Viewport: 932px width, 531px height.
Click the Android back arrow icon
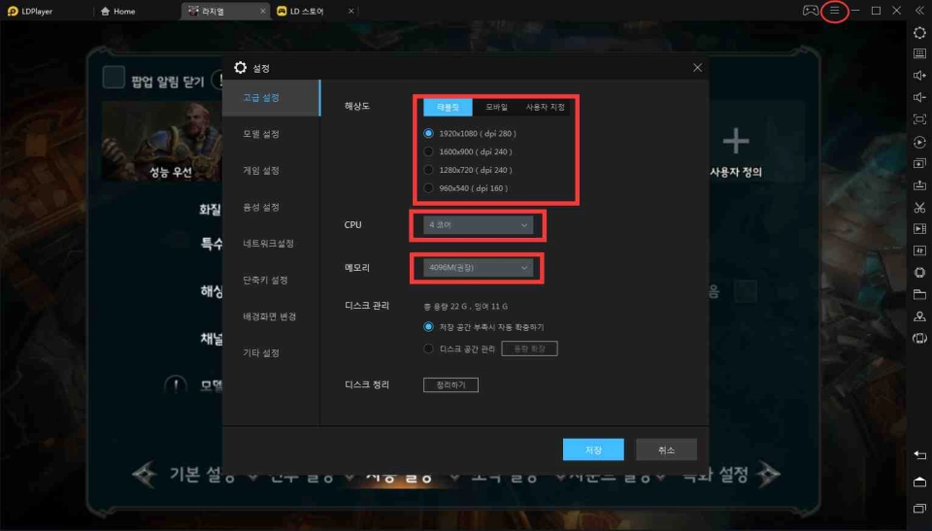tap(919, 455)
